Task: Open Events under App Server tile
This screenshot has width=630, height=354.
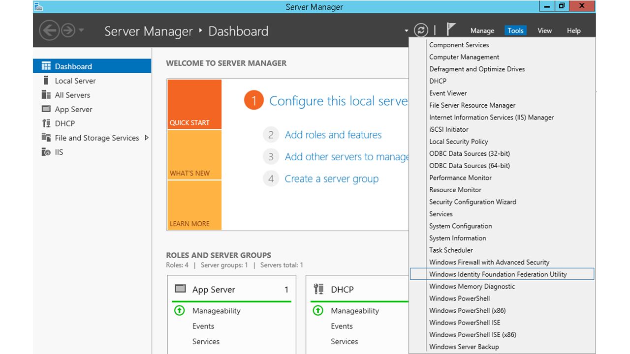Action: [203, 326]
